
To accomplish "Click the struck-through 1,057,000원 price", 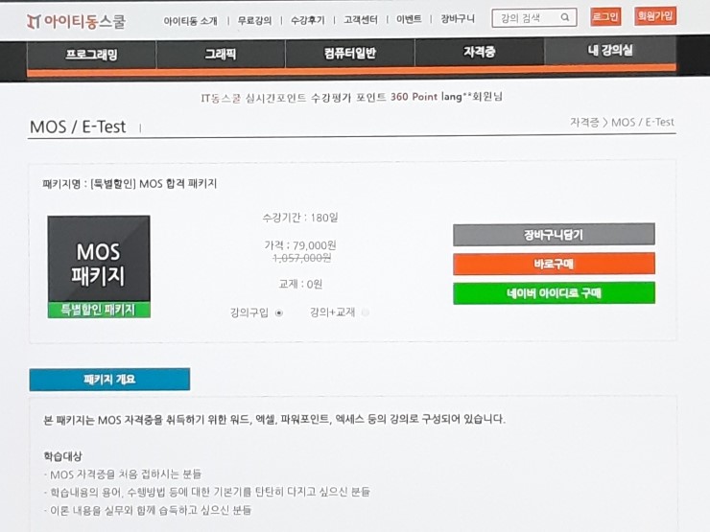I will (x=301, y=258).
